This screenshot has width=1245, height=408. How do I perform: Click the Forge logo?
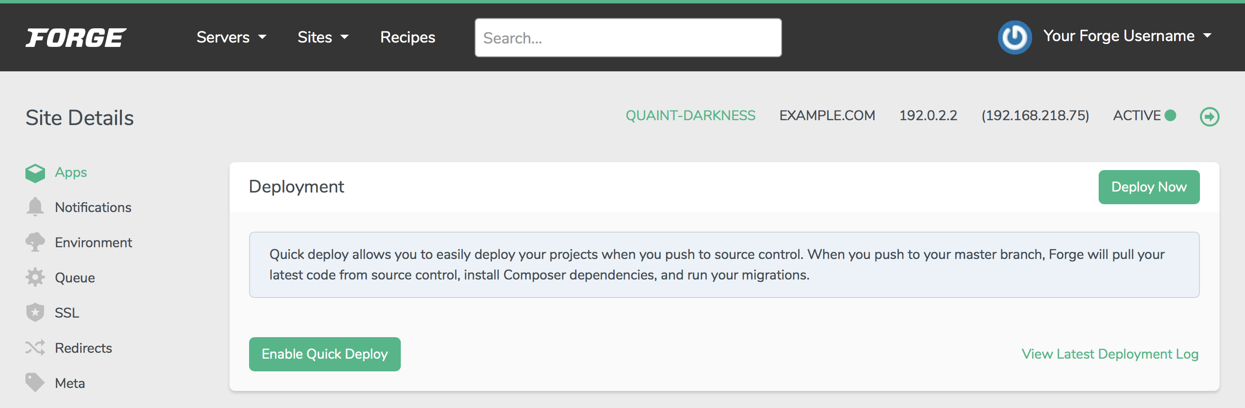click(x=76, y=38)
